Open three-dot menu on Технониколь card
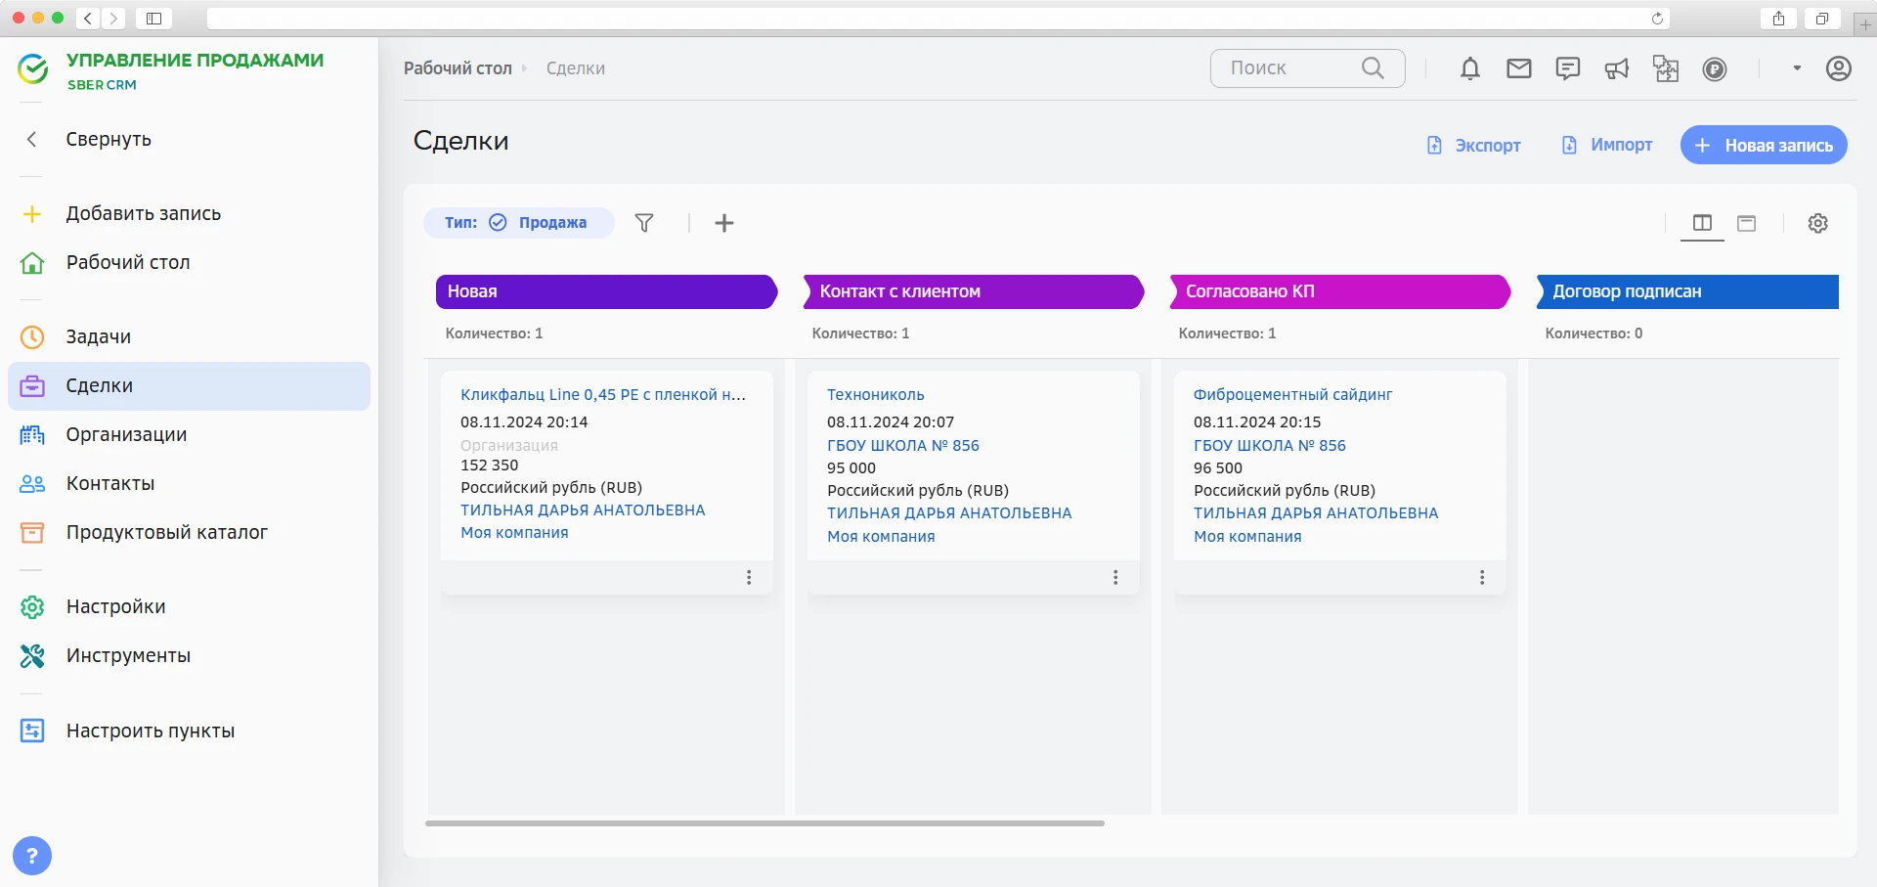This screenshot has height=887, width=1877. (1115, 578)
